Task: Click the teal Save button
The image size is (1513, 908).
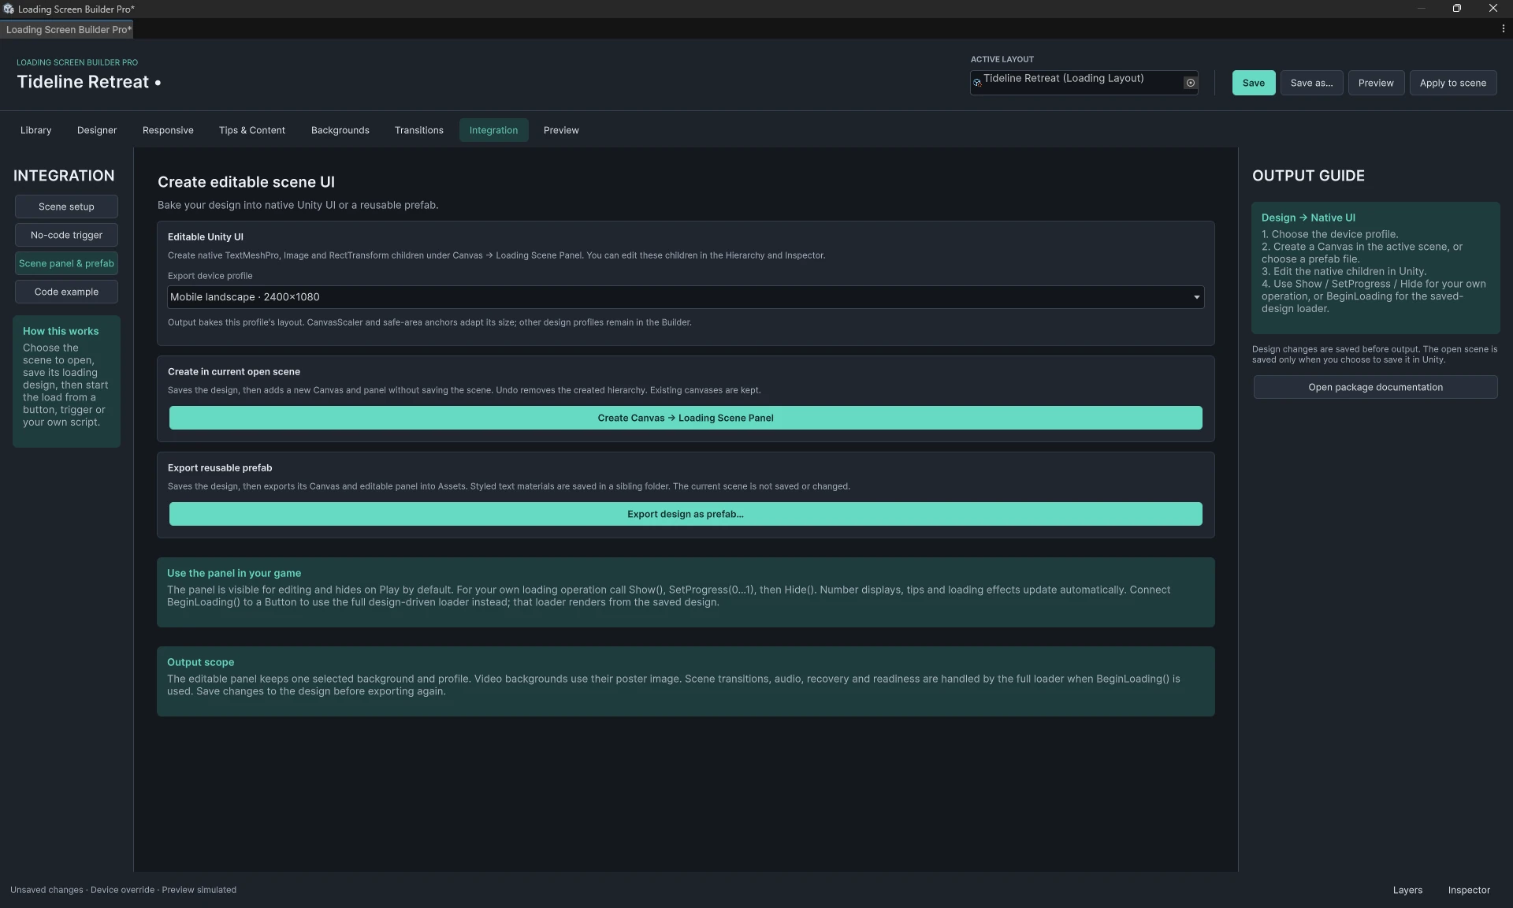Action: (1253, 83)
